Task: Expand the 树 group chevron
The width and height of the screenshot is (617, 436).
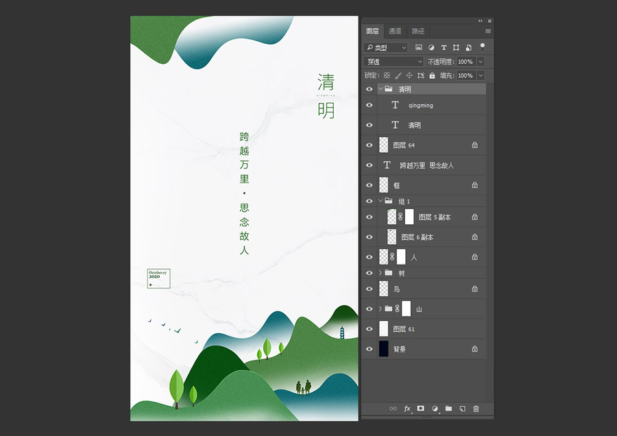Action: (380, 272)
